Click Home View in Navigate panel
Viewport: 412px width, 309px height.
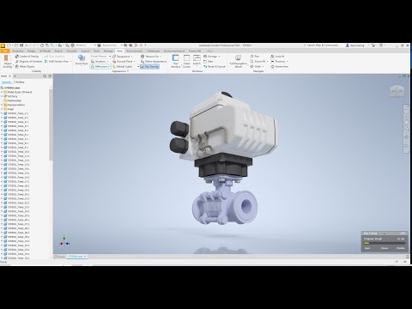click(x=280, y=66)
